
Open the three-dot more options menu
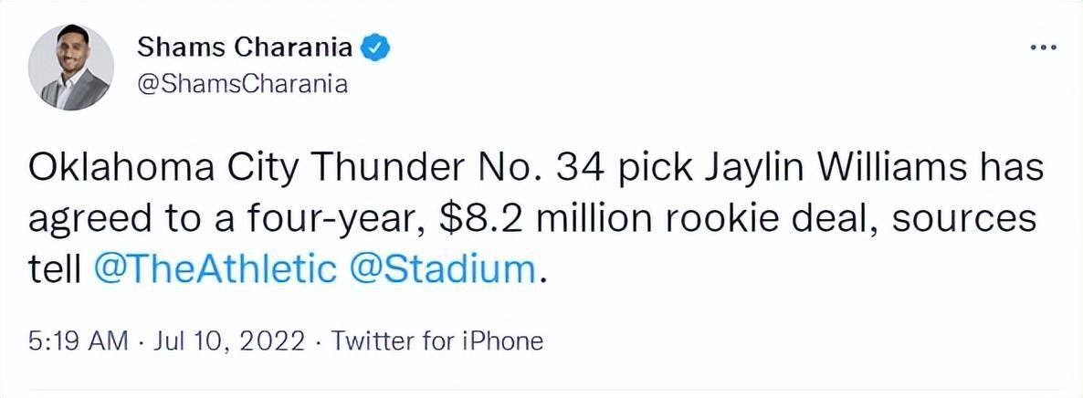coord(1043,47)
